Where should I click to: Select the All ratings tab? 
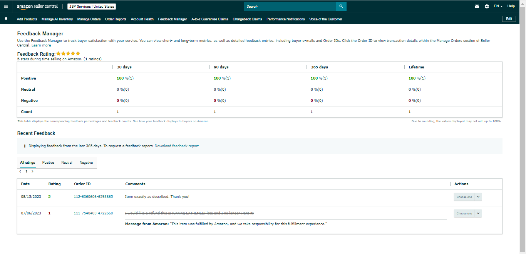click(28, 163)
